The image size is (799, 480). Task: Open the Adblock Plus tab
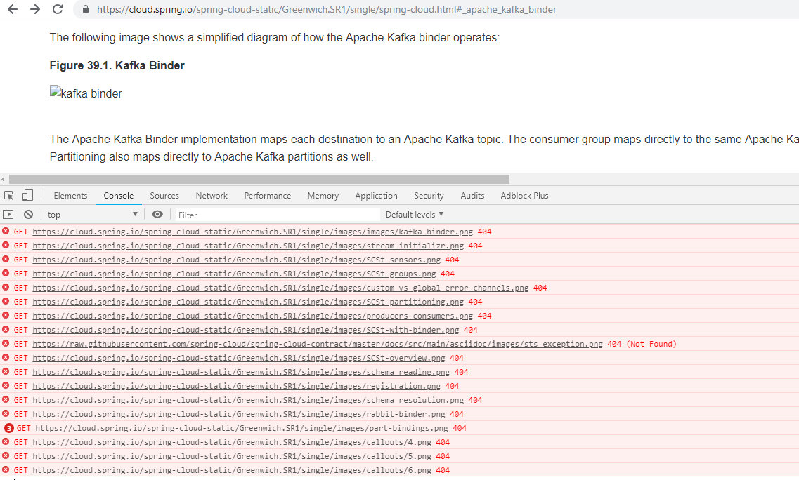click(524, 196)
